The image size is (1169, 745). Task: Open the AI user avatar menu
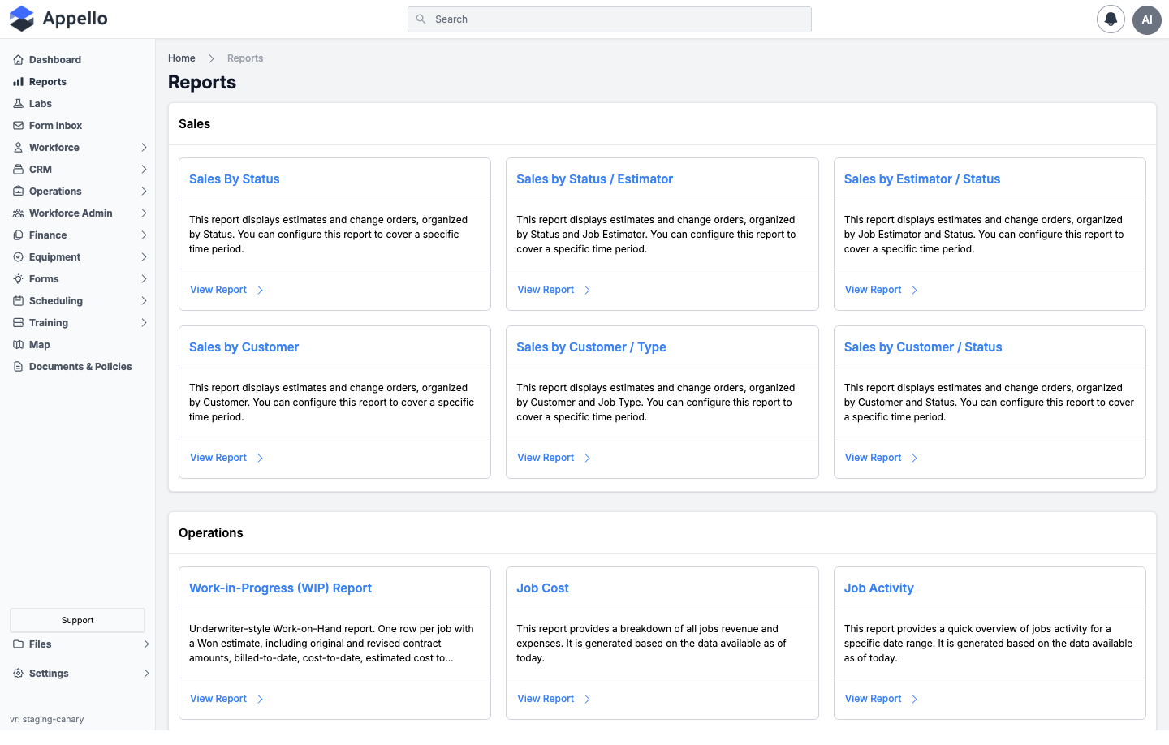tap(1147, 19)
